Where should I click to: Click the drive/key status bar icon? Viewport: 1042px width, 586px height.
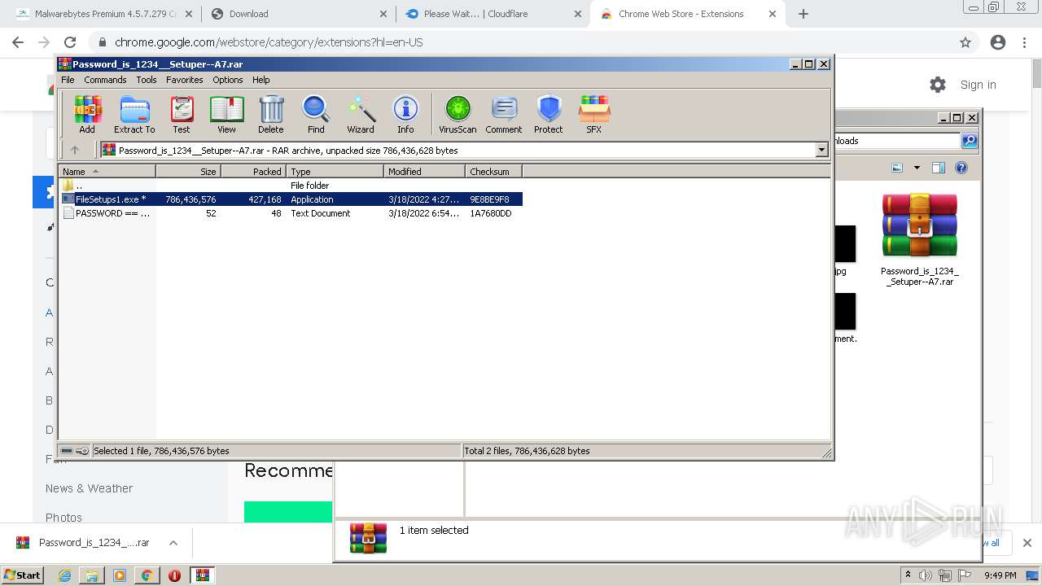point(75,451)
